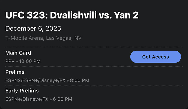The image size is (188, 109).
Task: Click the Get Access button
Action: click(x=156, y=57)
